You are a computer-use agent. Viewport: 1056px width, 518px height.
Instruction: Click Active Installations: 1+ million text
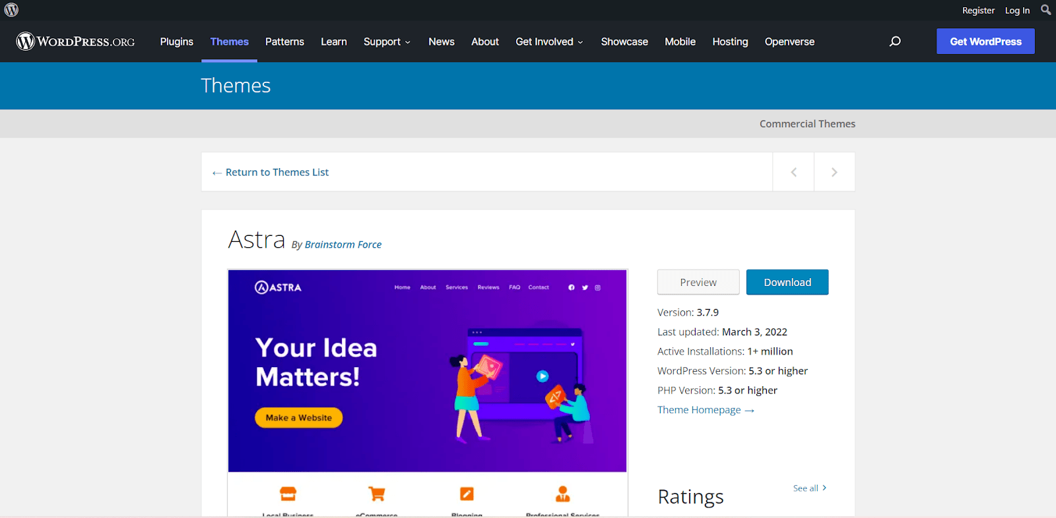click(725, 351)
